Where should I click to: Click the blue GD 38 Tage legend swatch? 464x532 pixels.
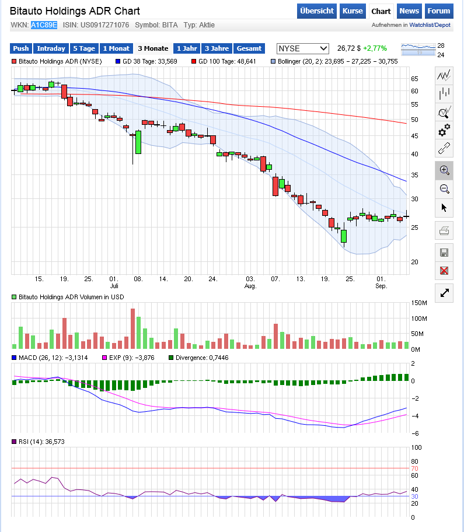point(118,61)
